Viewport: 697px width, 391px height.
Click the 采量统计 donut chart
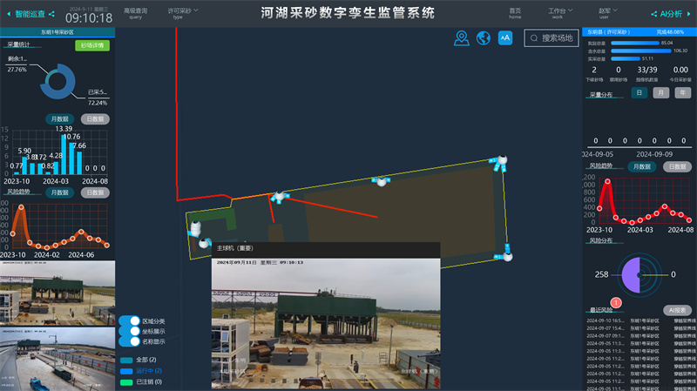pyautogui.click(x=58, y=81)
